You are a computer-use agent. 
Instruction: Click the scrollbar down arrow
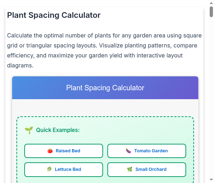(211, 179)
